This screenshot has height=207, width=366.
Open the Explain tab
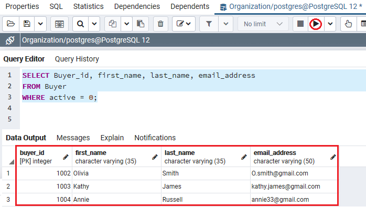pyautogui.click(x=112, y=138)
